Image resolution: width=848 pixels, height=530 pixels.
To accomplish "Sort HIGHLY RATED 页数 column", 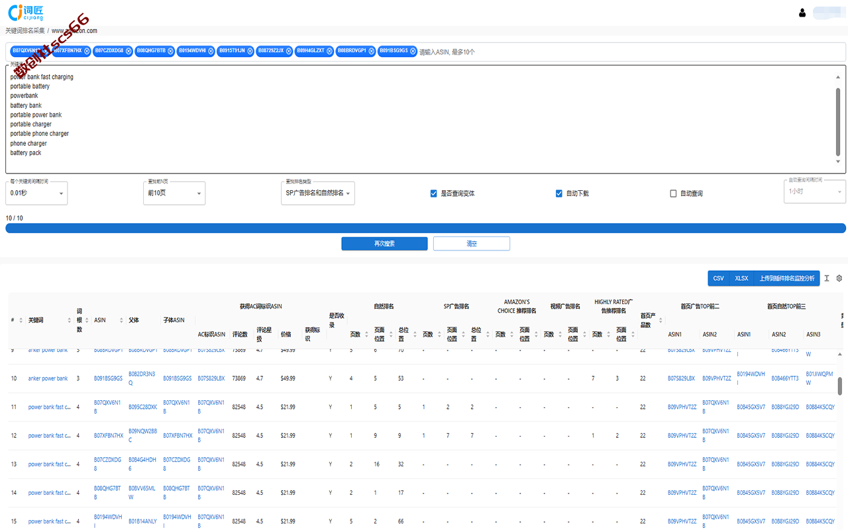I will (x=609, y=335).
